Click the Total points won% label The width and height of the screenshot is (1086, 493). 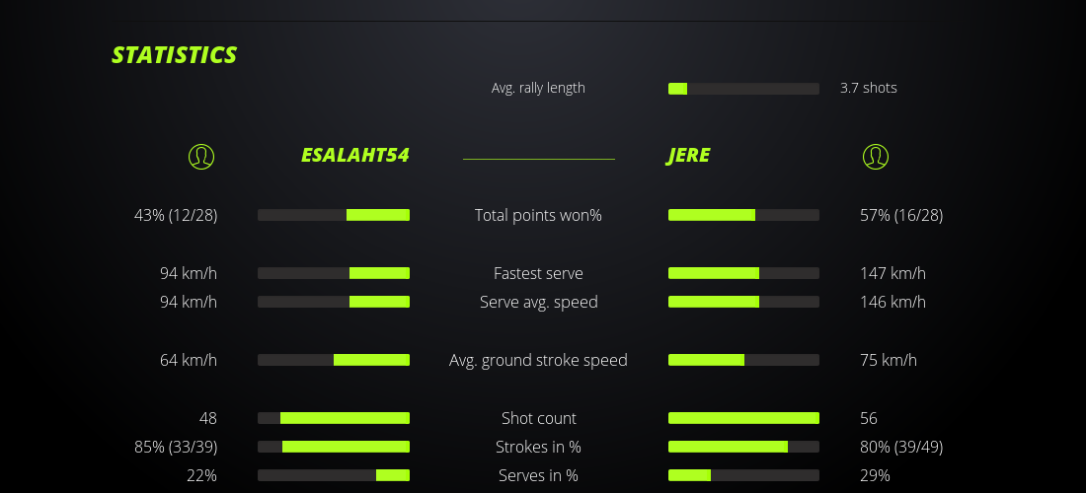click(x=538, y=215)
